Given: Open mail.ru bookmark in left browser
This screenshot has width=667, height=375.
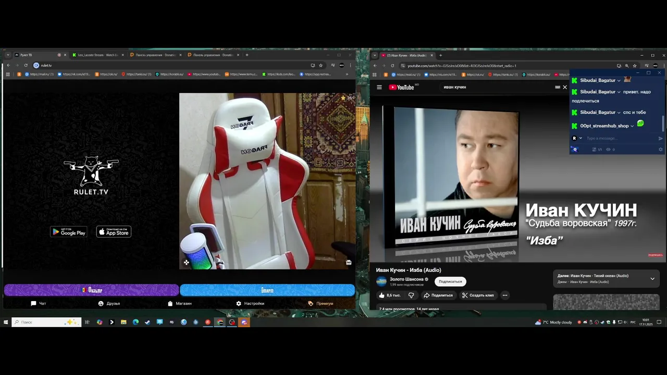Looking at the screenshot, I should point(39,74).
